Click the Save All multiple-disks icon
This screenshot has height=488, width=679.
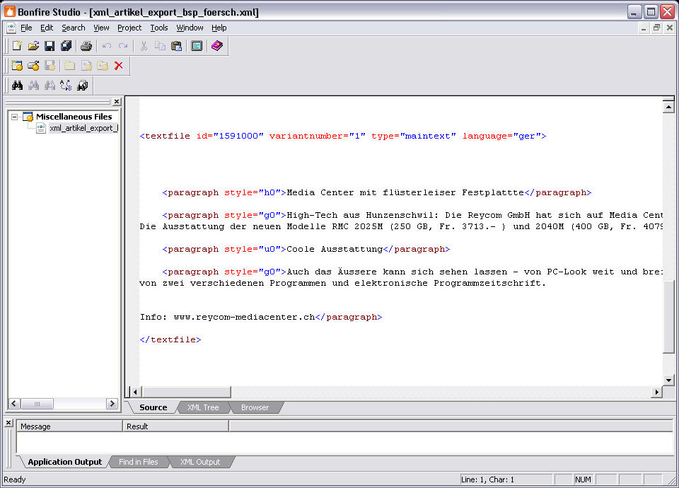66,45
